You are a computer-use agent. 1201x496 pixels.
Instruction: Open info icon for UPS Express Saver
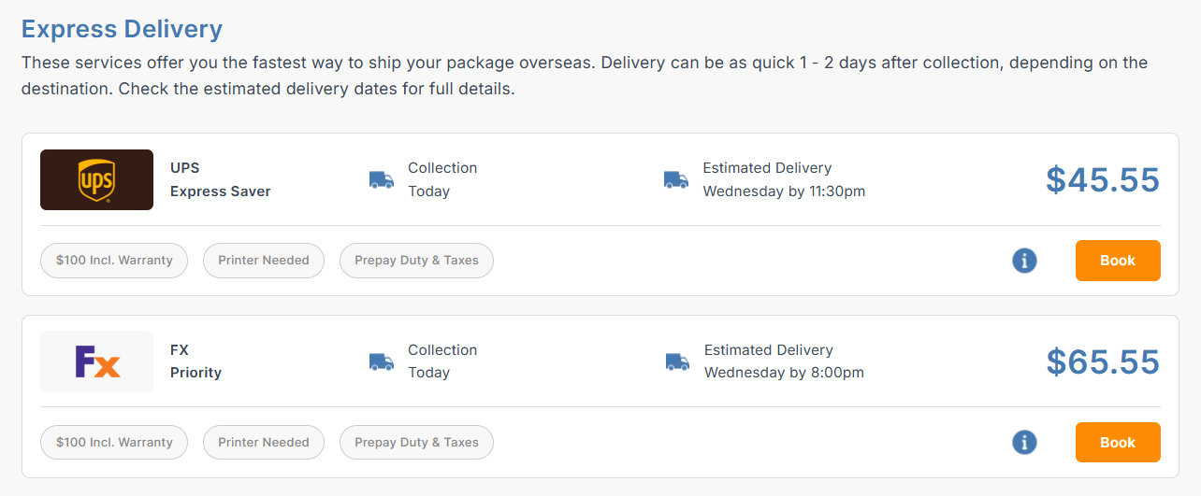[1024, 261]
